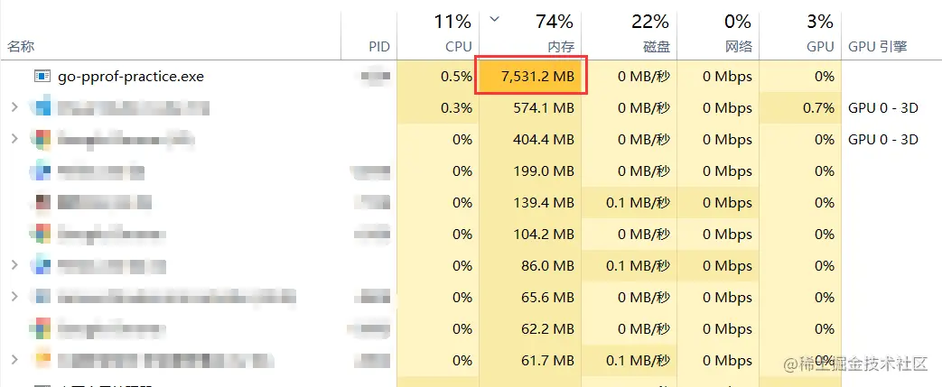The width and height of the screenshot is (942, 387).
Task: Click the icon of the 139.4 MB process
Action: click(42, 203)
